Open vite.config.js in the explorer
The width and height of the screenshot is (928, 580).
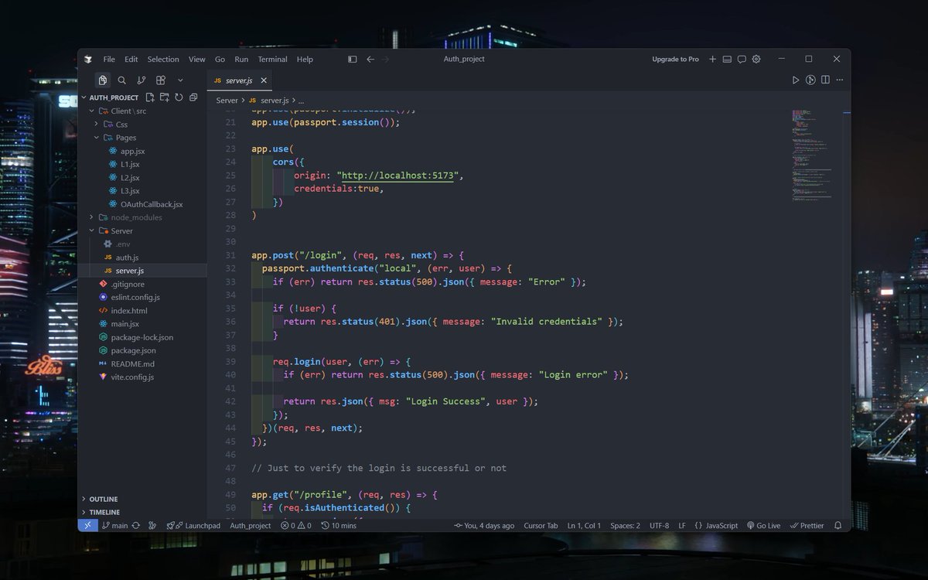(132, 377)
